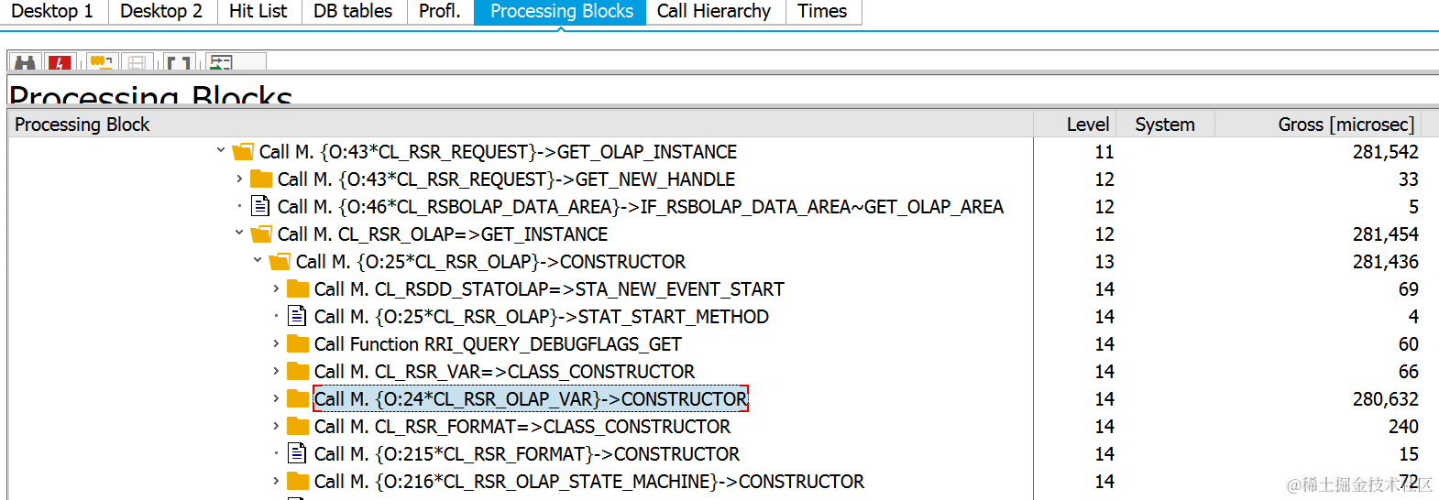Click the greyed-out table grid toolbar icon
1439x500 pixels.
click(x=137, y=62)
